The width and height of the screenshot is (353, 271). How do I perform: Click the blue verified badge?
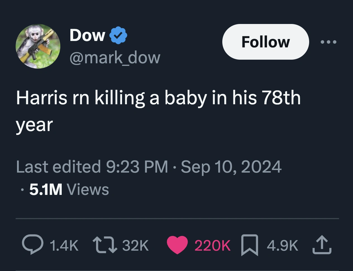(x=118, y=35)
